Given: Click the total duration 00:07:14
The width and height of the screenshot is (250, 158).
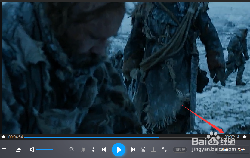Looking at the screenshot, I should (232, 137).
